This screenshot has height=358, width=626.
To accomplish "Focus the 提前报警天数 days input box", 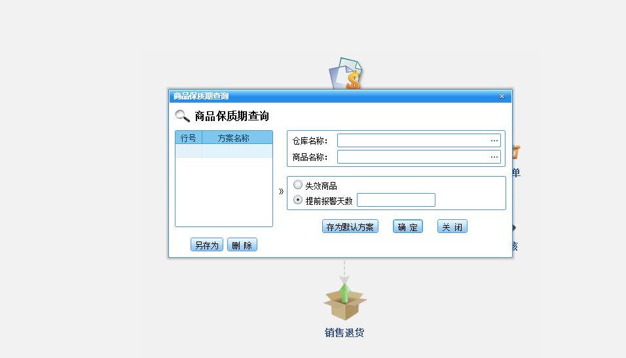I will [x=396, y=200].
